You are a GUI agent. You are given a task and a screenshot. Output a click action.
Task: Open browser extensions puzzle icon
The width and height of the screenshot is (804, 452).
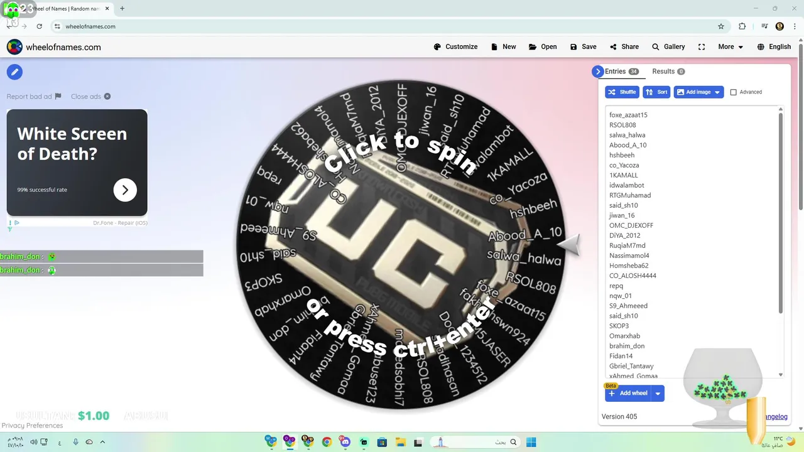pyautogui.click(x=742, y=26)
